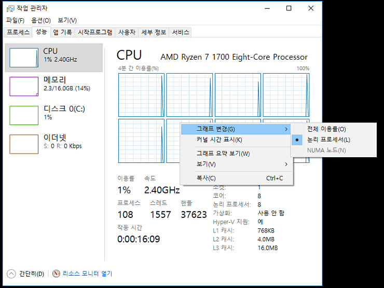
Task: Maximize the Task Manager window
Action: point(289,8)
